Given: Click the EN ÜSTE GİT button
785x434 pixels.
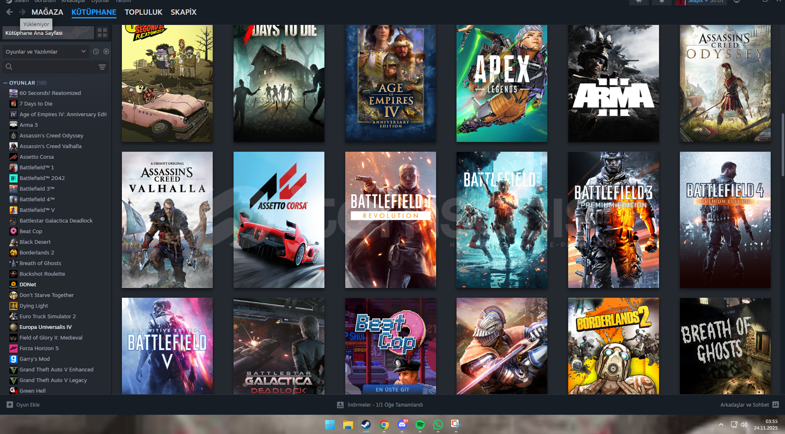Looking at the screenshot, I should tap(392, 389).
